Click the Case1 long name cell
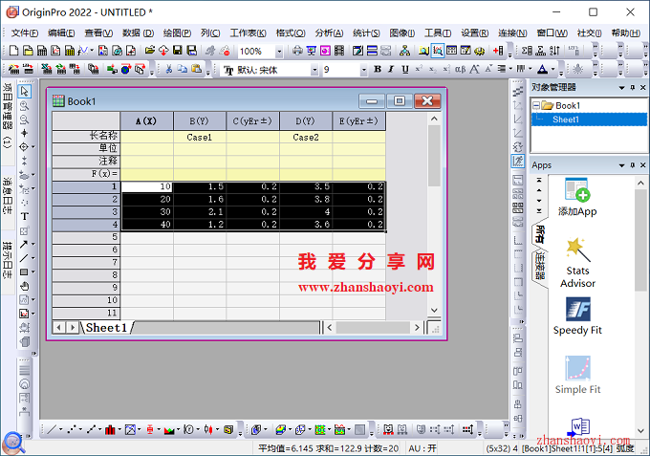This screenshot has width=650, height=456. (200, 138)
